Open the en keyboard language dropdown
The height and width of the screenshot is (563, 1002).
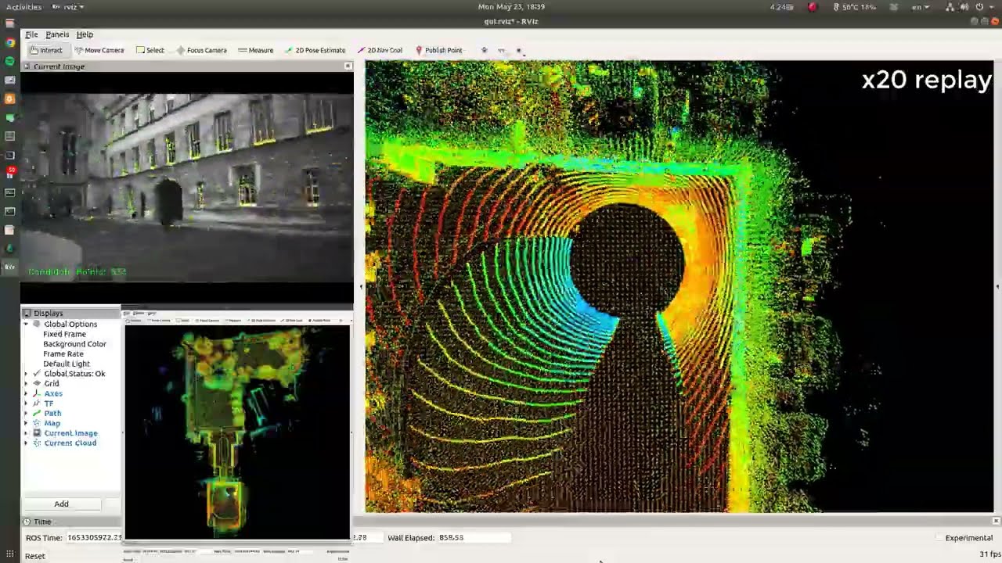(x=920, y=7)
